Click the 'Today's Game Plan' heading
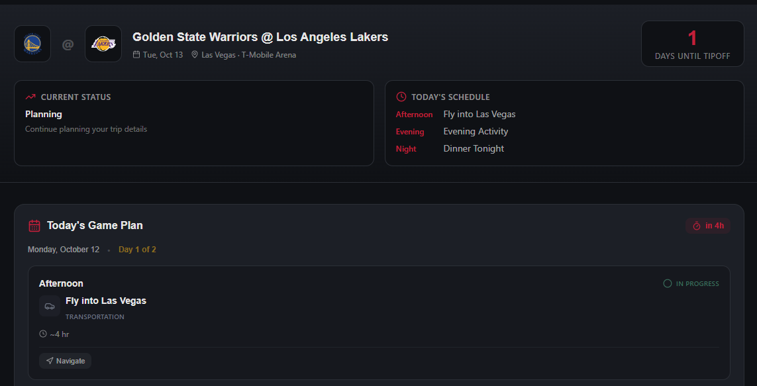The image size is (757, 386). 95,225
